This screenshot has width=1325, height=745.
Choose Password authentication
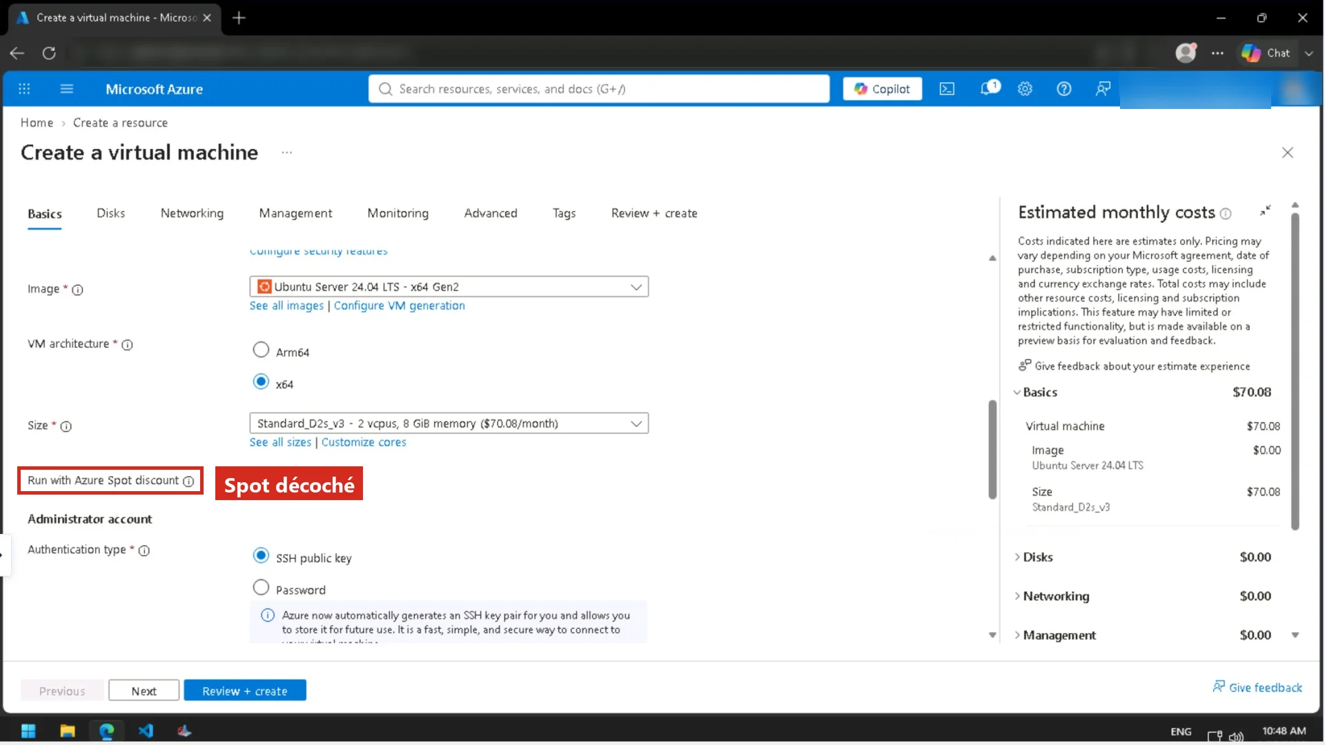[x=261, y=588]
